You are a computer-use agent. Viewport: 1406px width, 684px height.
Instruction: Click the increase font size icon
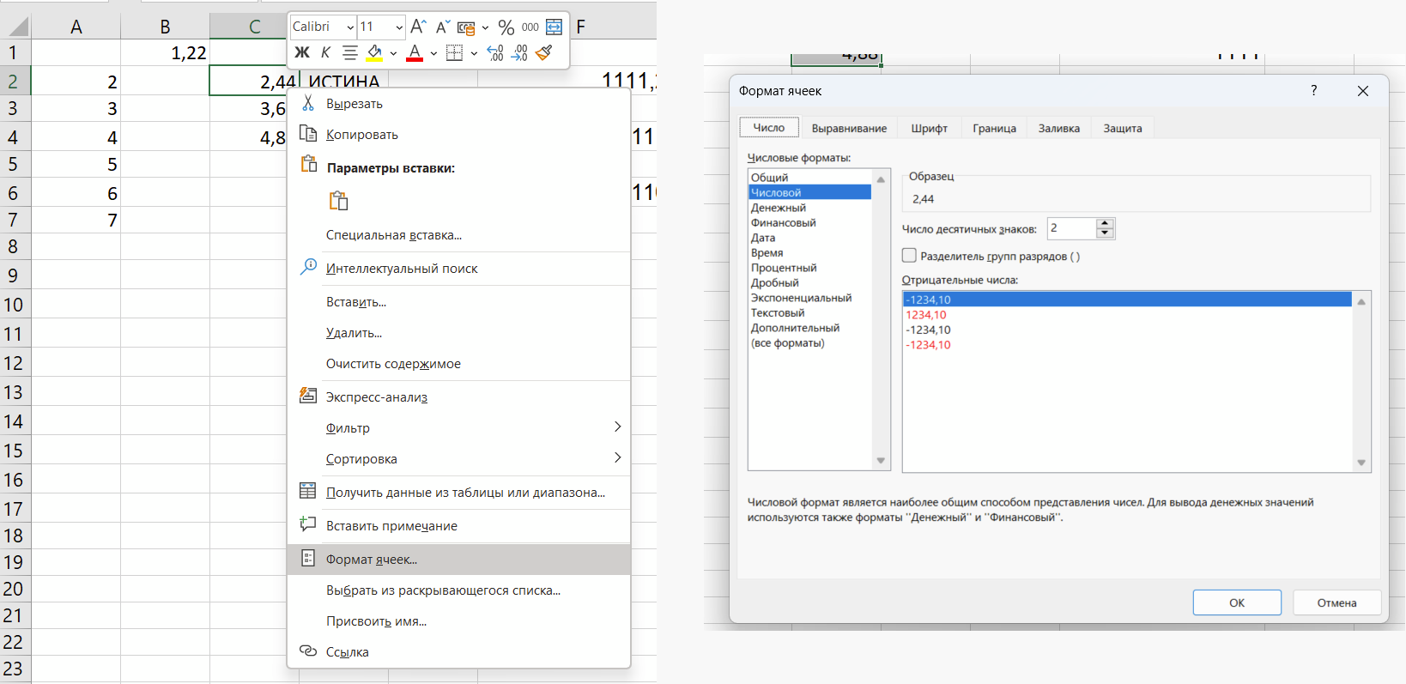click(418, 27)
